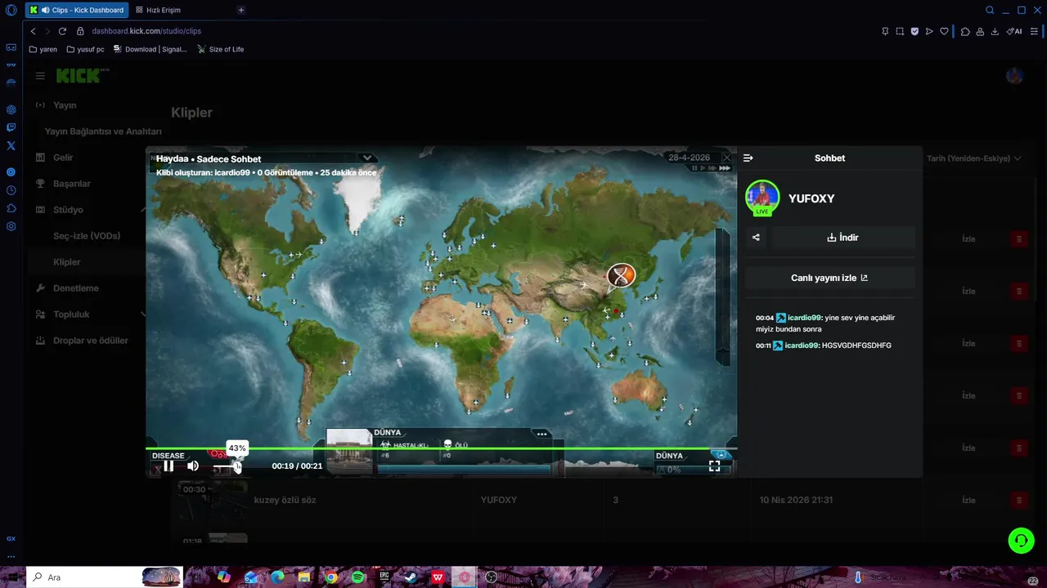Launch Steam from the taskbar
This screenshot has height=588, width=1047.
pos(411,577)
